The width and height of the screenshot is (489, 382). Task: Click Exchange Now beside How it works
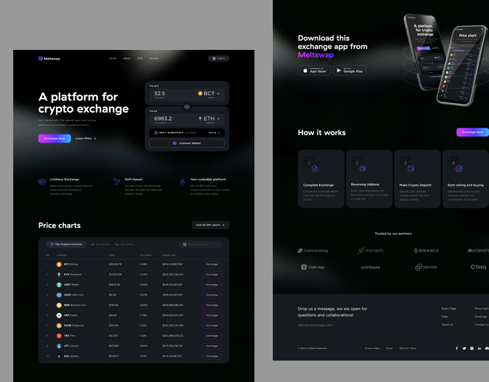click(473, 132)
